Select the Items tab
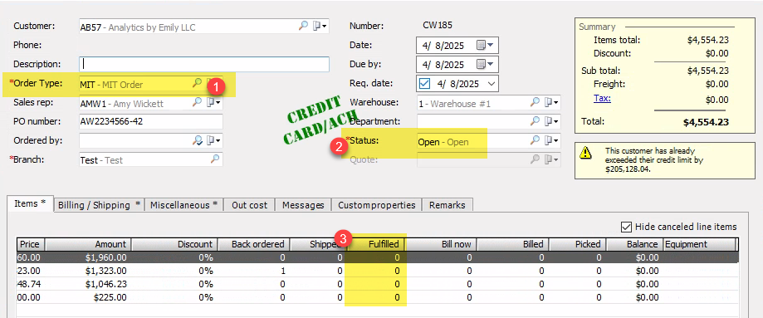The image size is (763, 318). click(x=30, y=203)
